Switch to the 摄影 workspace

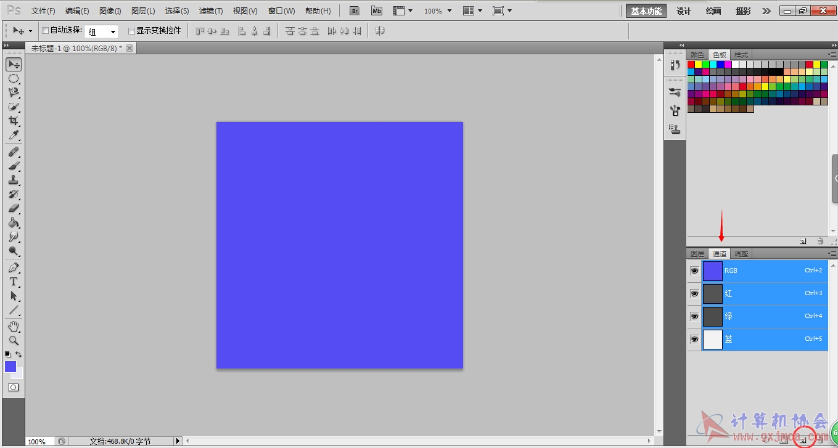tap(744, 11)
